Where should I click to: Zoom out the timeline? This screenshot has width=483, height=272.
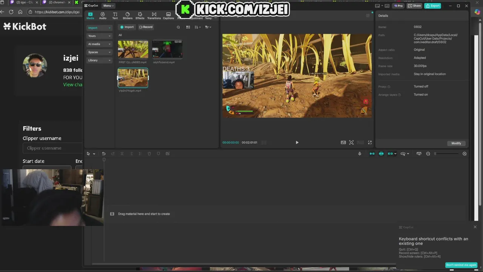(428, 154)
